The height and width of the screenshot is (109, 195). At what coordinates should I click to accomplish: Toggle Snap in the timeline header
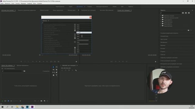point(66,71)
